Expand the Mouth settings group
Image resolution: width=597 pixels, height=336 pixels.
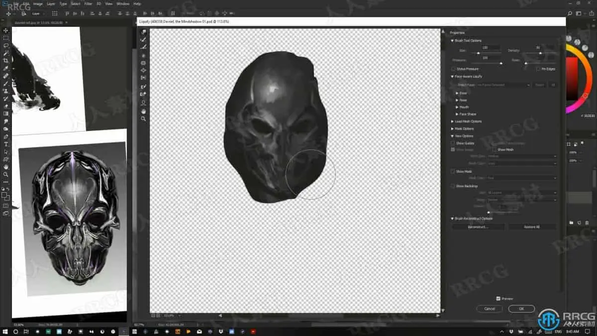pyautogui.click(x=457, y=107)
